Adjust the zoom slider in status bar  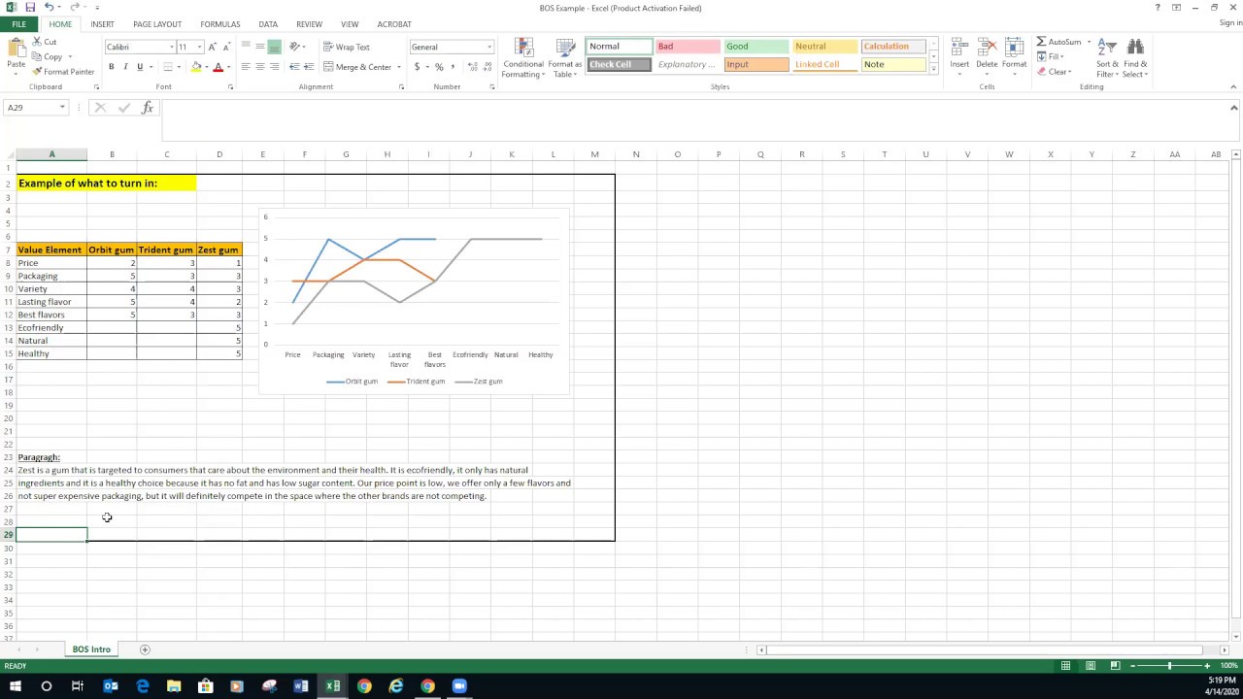pos(1170,666)
